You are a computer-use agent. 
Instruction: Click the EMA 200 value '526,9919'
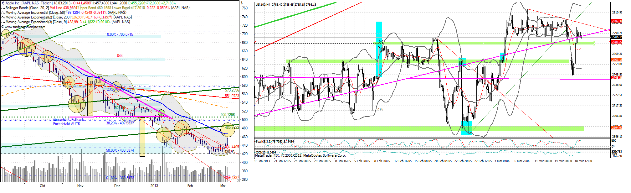click(78, 17)
